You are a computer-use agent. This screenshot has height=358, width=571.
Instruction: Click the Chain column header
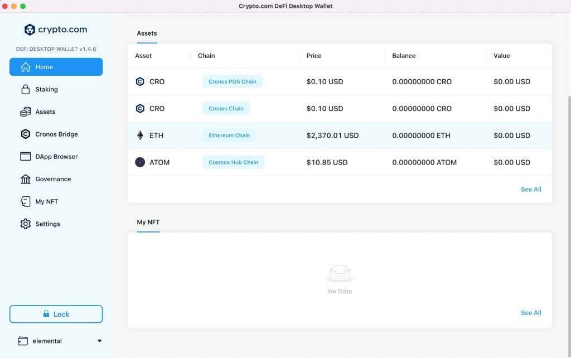(x=206, y=56)
